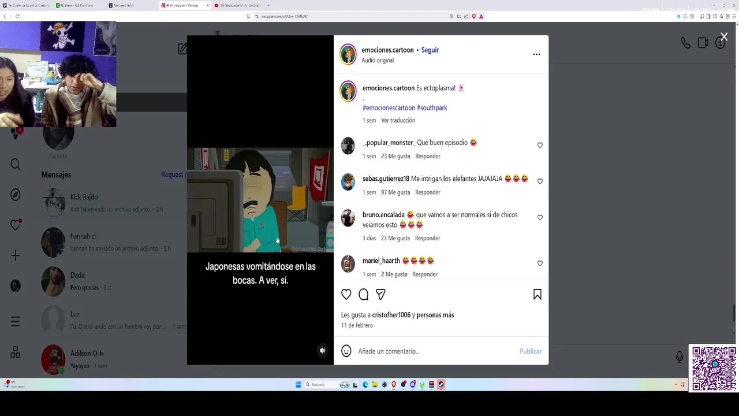Open the Windows Start menu

click(x=298, y=385)
